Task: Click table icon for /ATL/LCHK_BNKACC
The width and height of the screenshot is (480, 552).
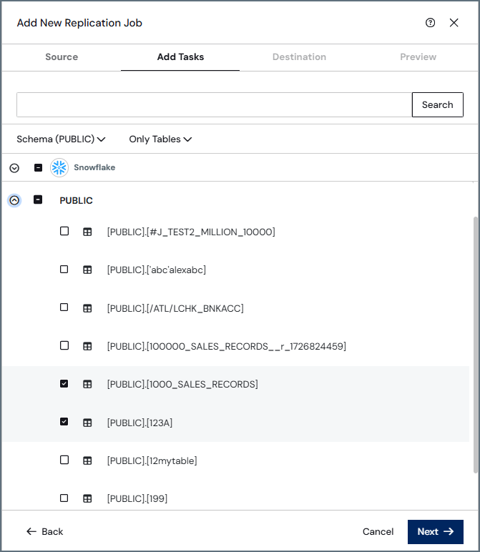Action: pos(87,308)
